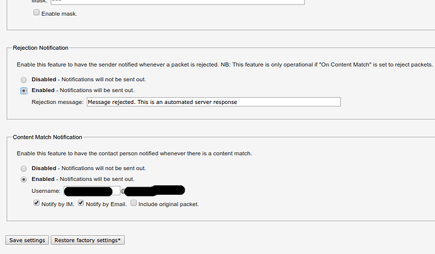Click Restore factory settings button
Screen dimensions: 435x254
coord(88,240)
